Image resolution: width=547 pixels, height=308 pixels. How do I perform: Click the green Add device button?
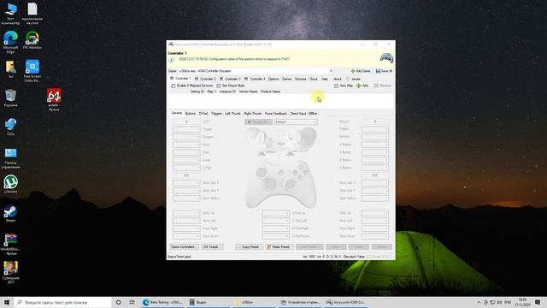[x=362, y=86]
